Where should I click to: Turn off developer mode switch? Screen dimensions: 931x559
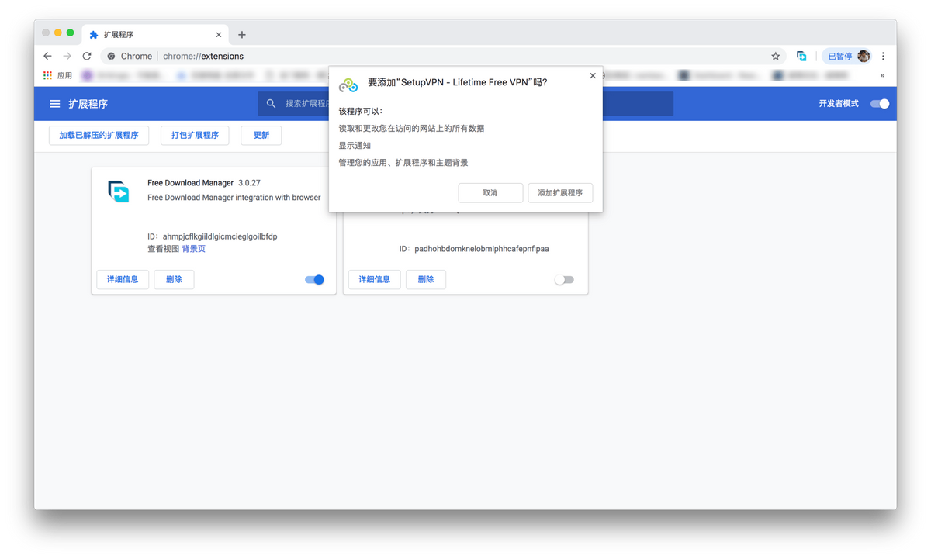[880, 104]
